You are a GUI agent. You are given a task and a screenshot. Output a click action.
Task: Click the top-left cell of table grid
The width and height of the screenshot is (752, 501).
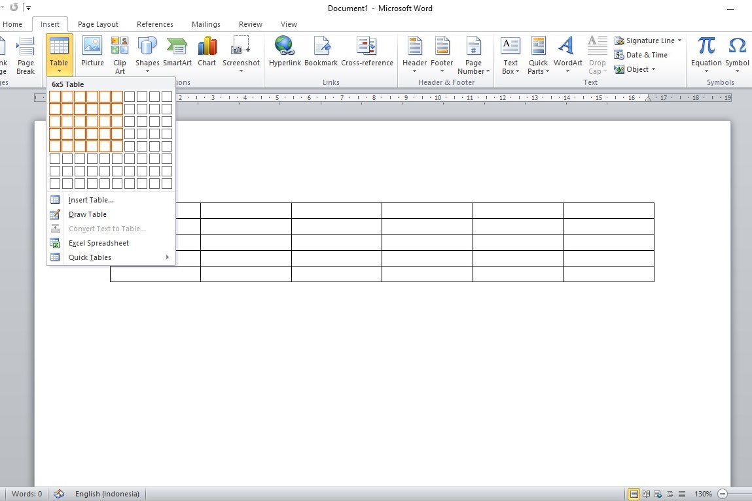55,97
